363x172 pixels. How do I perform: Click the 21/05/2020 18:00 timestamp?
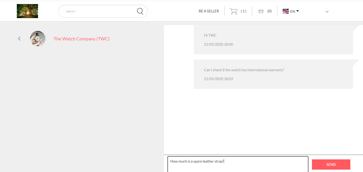218,44
